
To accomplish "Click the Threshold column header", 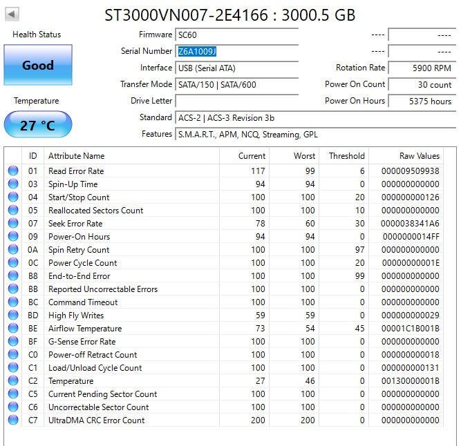I will point(344,155).
